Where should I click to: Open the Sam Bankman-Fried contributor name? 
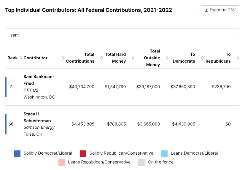click(x=39, y=80)
